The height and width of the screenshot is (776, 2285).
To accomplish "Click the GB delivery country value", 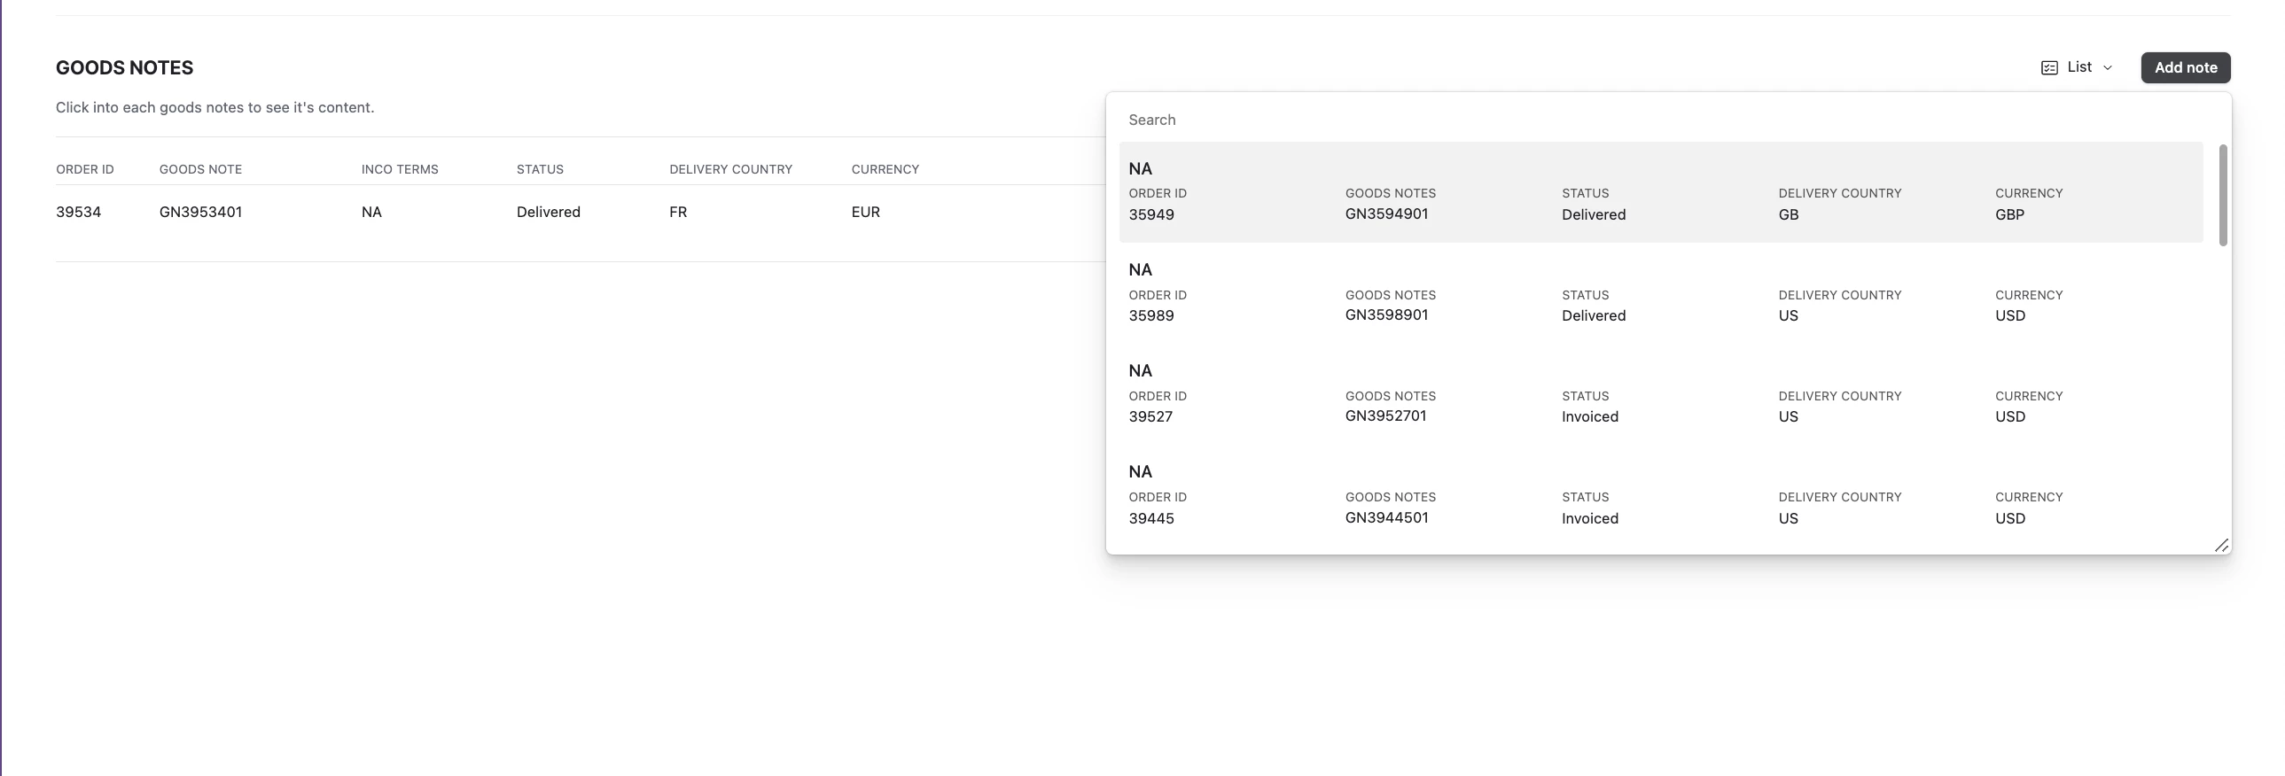I will 1789,214.
